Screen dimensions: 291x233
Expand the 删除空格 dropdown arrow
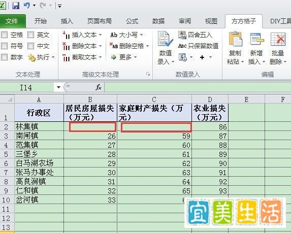coord(148,46)
